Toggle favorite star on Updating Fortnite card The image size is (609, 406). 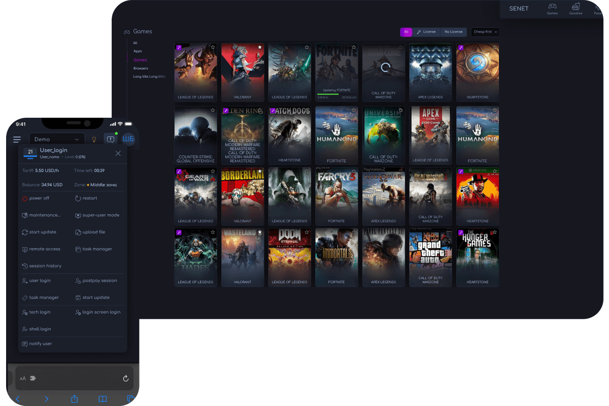pyautogui.click(x=354, y=47)
